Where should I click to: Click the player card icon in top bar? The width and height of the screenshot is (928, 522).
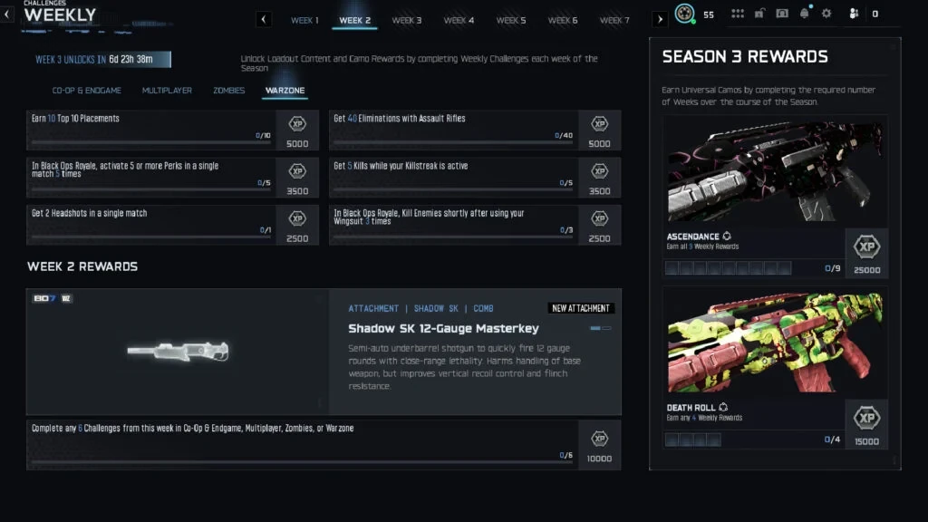click(x=781, y=14)
